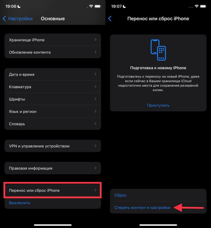Tap the Wi-Fi icon in the right status bar
Screen dimensions: 211x228
click(197, 6)
